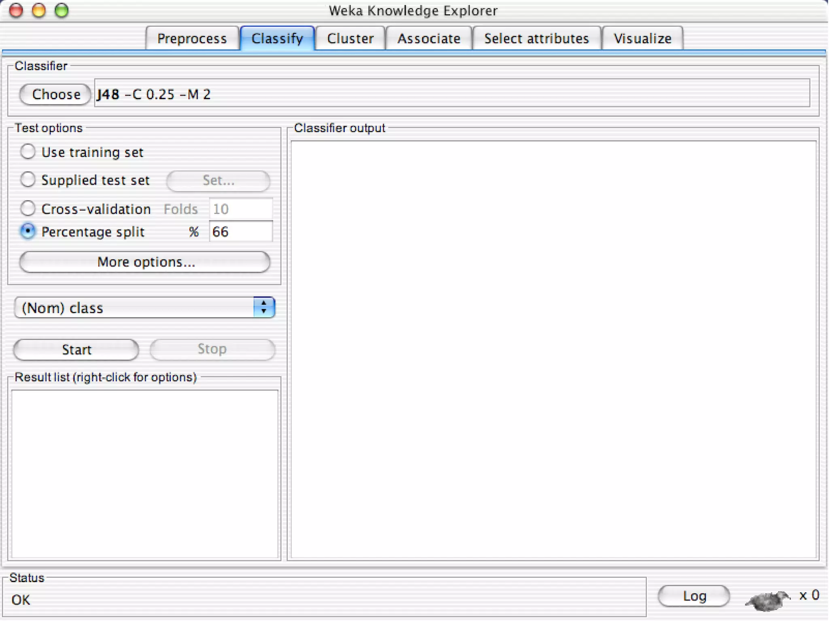Click the class dropdown stepper arrows

pyautogui.click(x=264, y=307)
